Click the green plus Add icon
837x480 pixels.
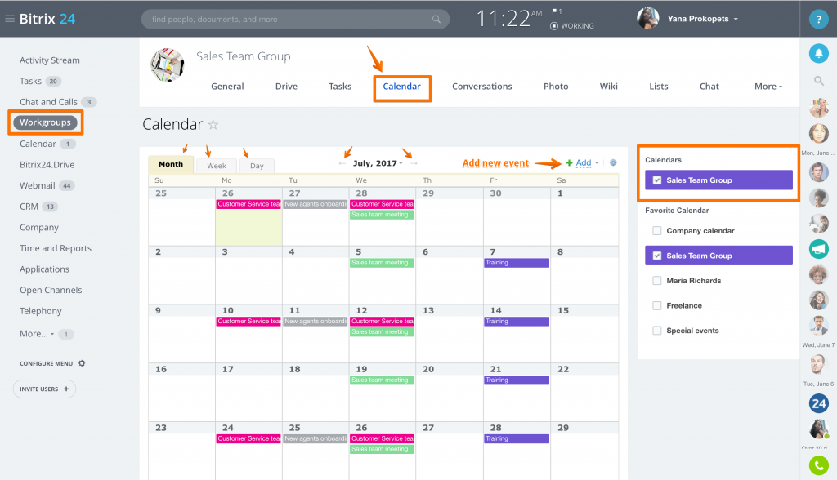pos(569,162)
